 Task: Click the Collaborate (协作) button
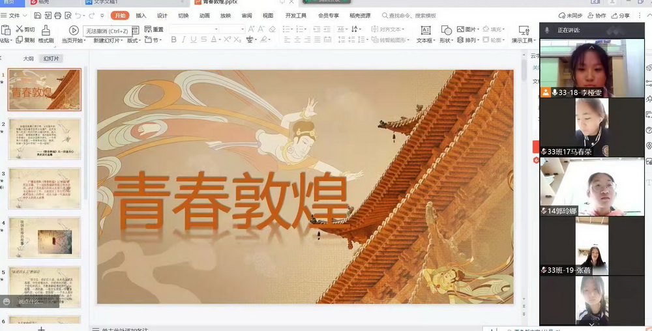pyautogui.click(x=596, y=16)
